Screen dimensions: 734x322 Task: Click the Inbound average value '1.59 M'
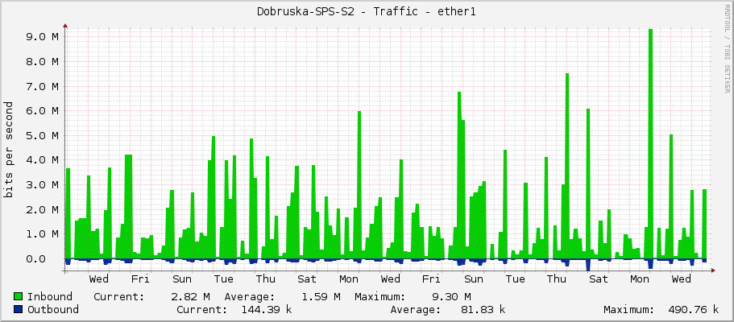(x=321, y=297)
